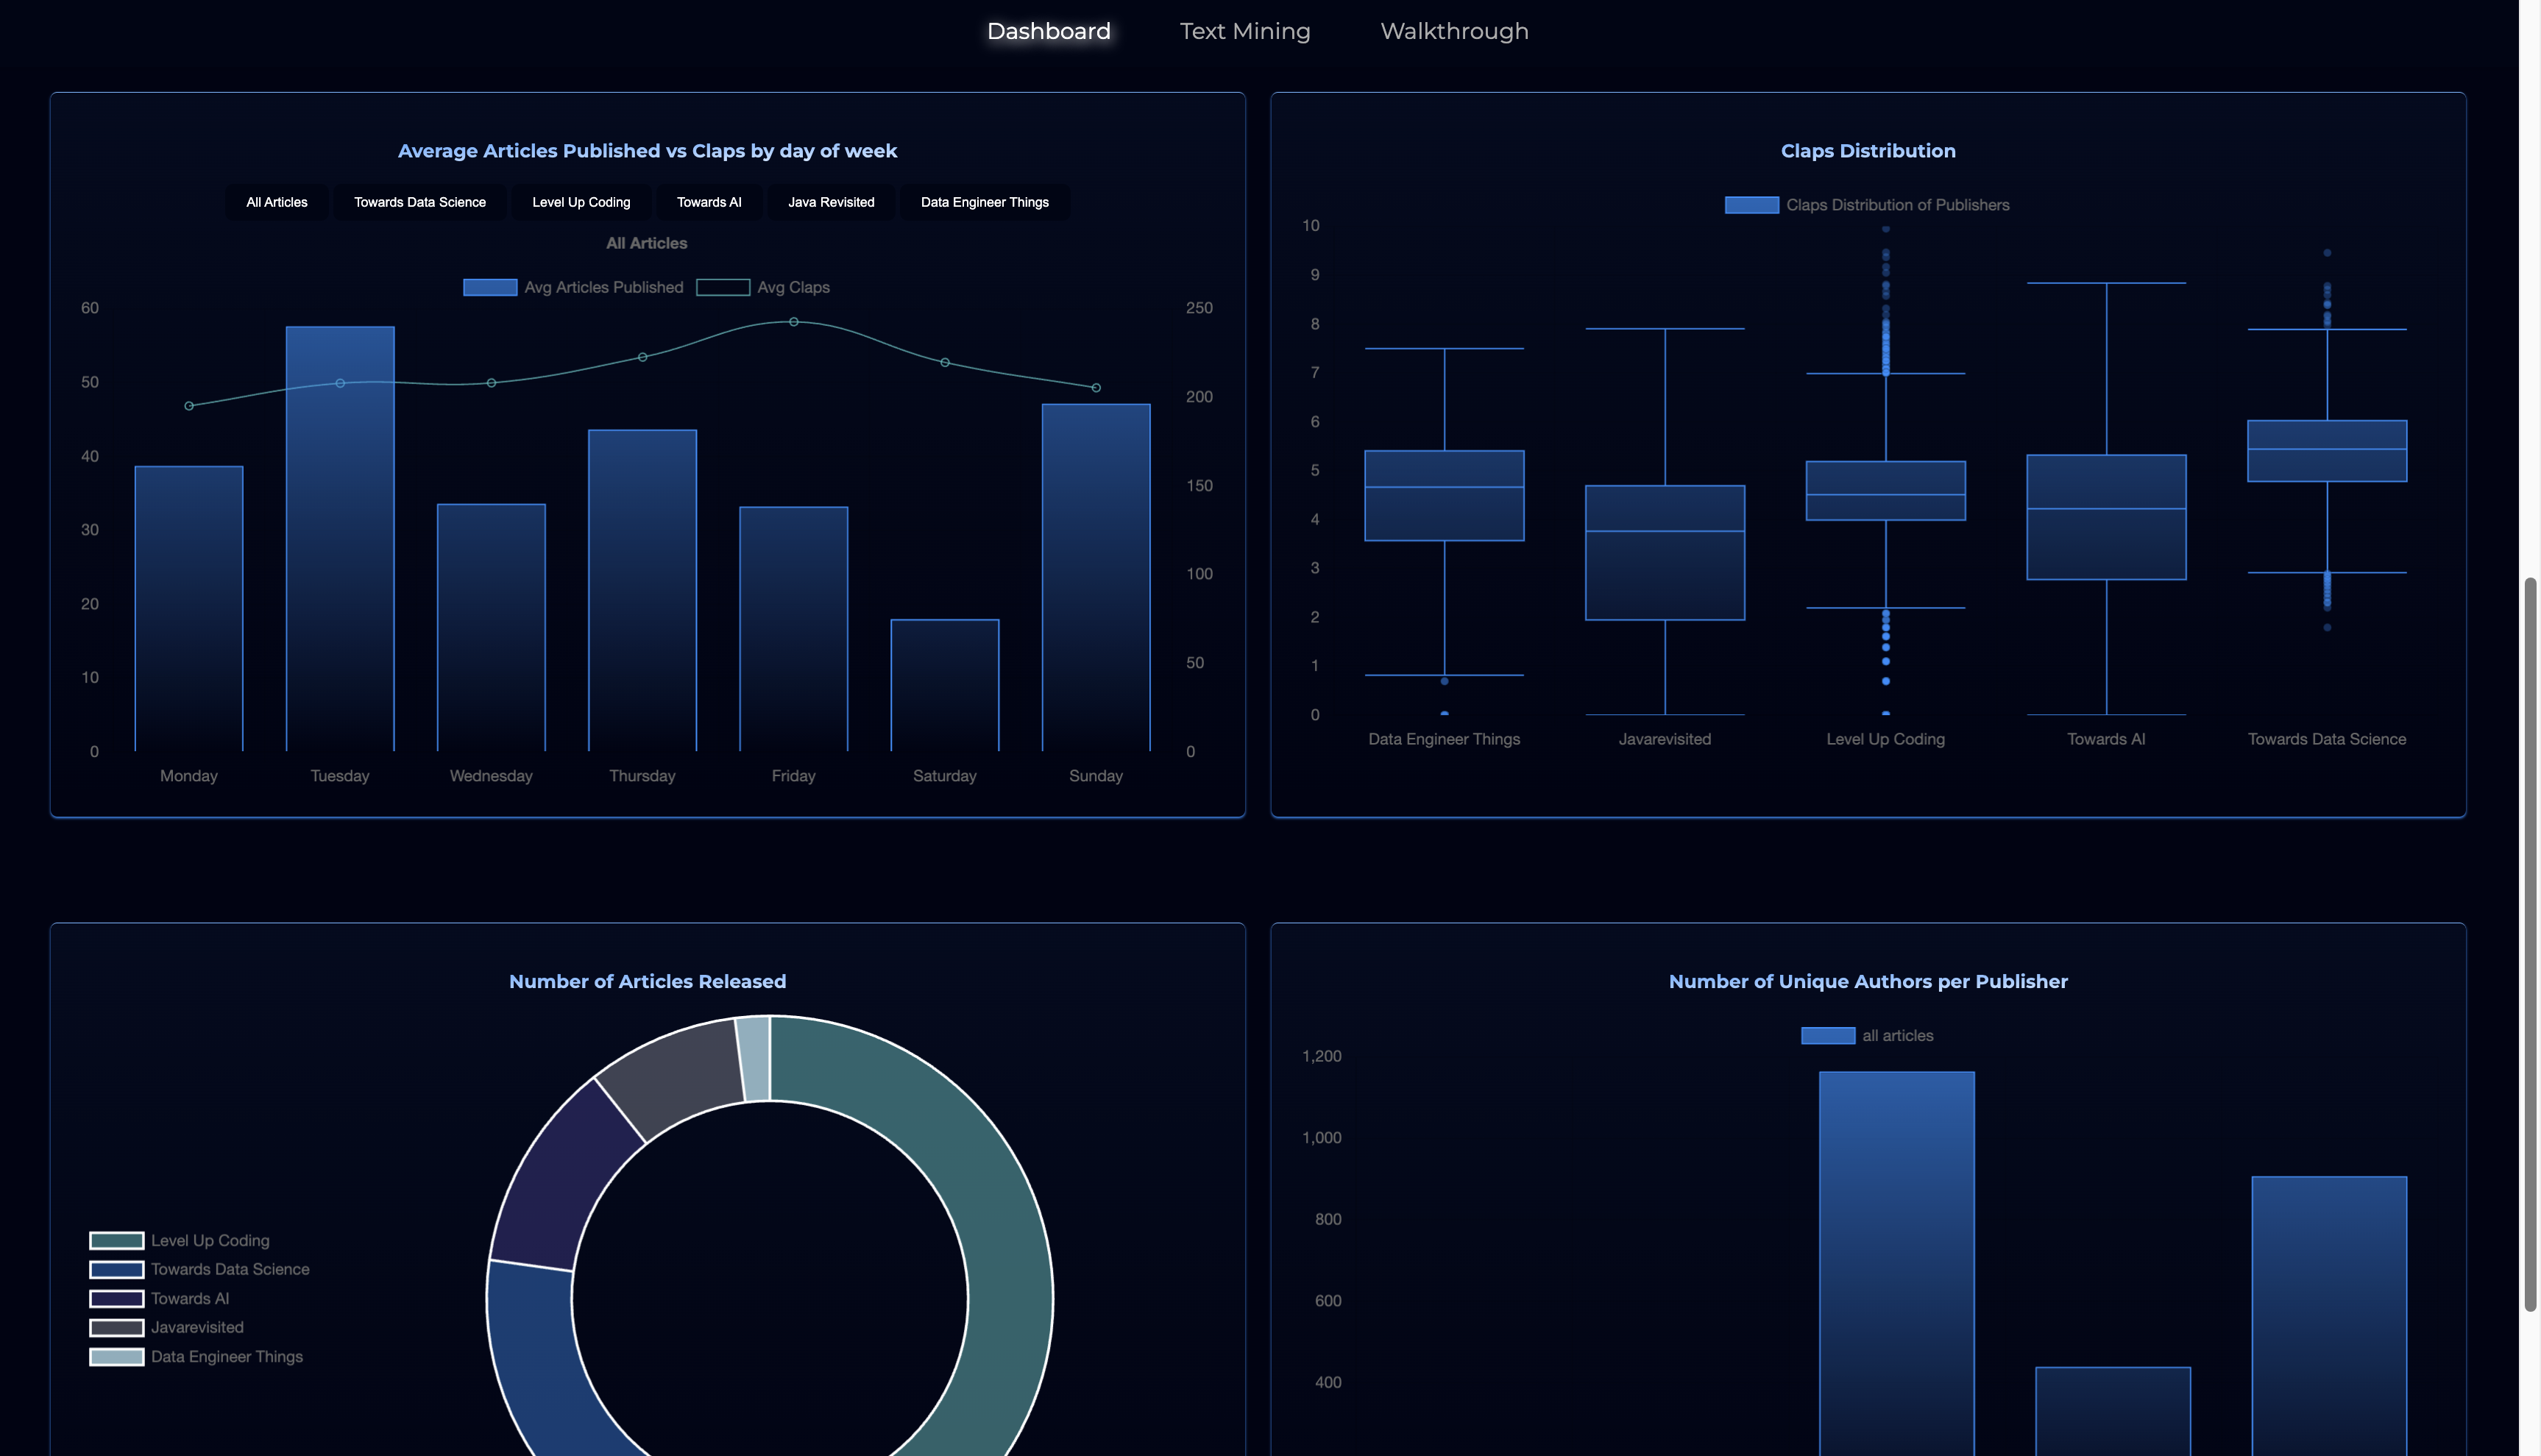Click the 'Saturday' axis label
This screenshot has width=2541, height=1456.
pyautogui.click(x=944, y=776)
